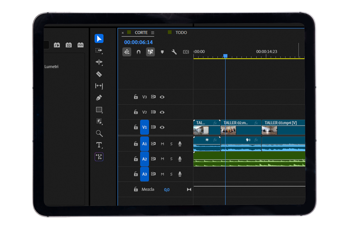
Task: Click the Mezcla volume value 0,0
Action: click(167, 190)
